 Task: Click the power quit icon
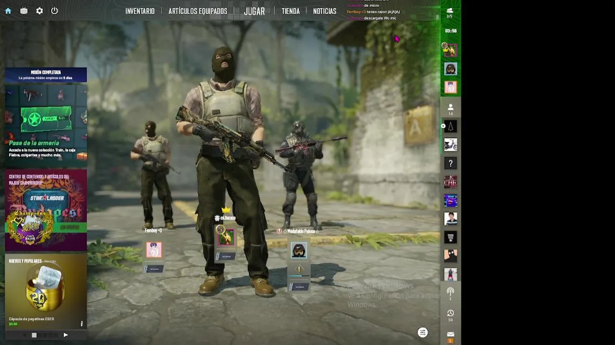(55, 11)
